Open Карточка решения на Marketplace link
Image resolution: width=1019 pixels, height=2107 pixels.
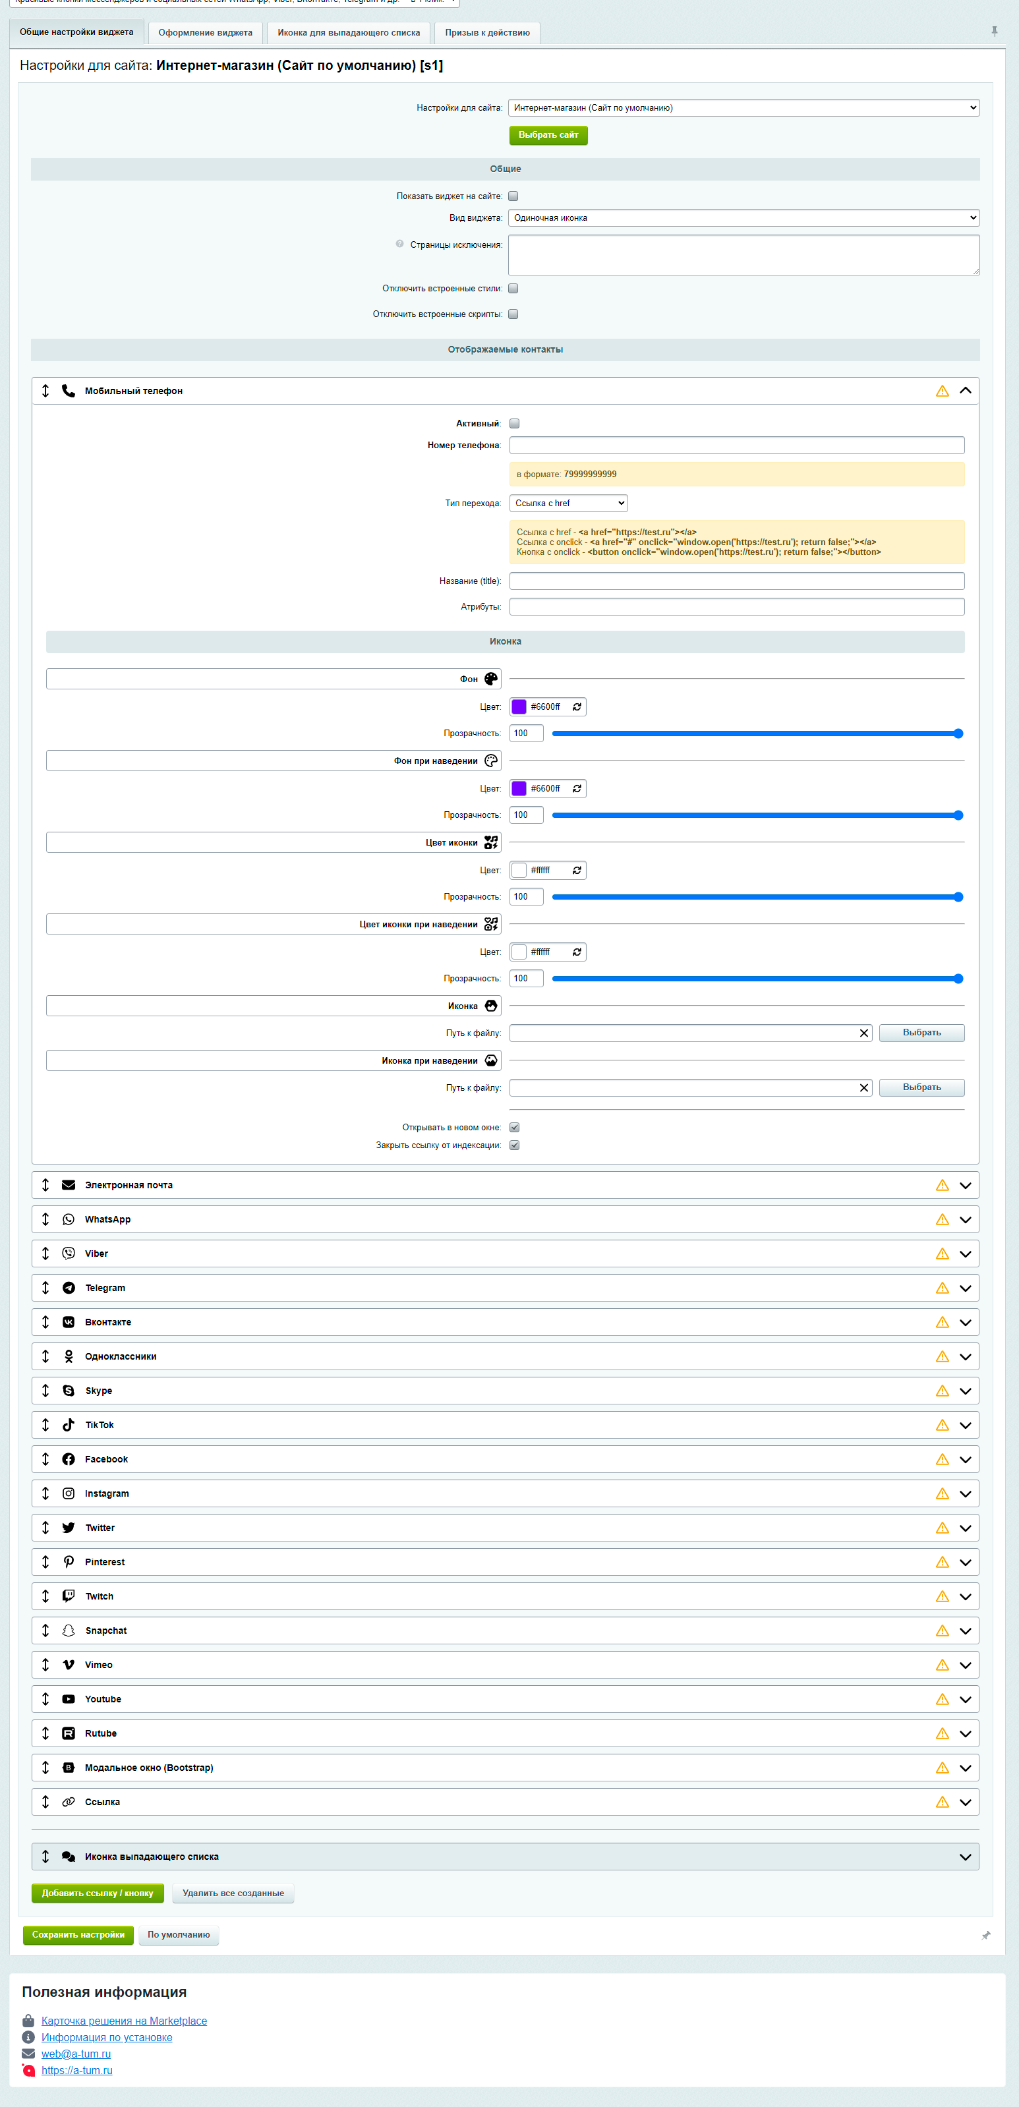[x=125, y=2020]
